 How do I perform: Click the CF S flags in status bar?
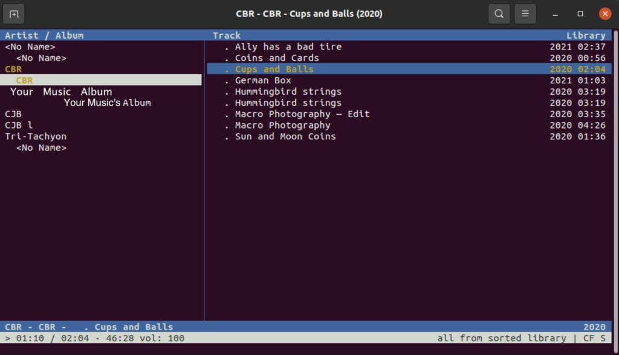pos(594,338)
